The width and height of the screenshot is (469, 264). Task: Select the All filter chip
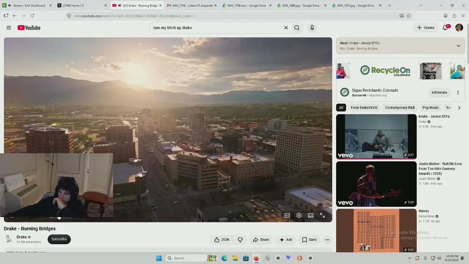pyautogui.click(x=341, y=108)
